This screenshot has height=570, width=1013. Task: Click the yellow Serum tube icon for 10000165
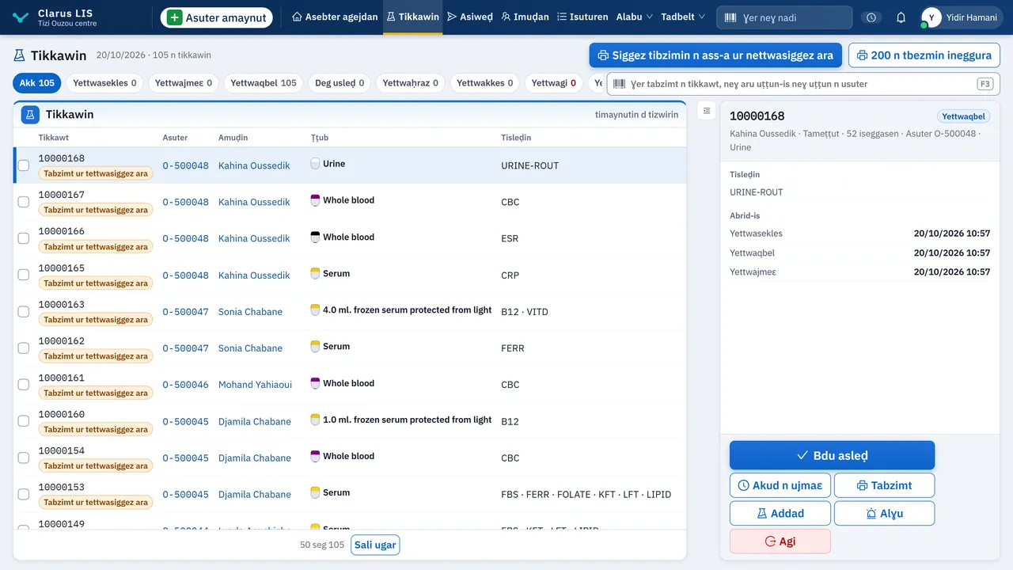315,273
